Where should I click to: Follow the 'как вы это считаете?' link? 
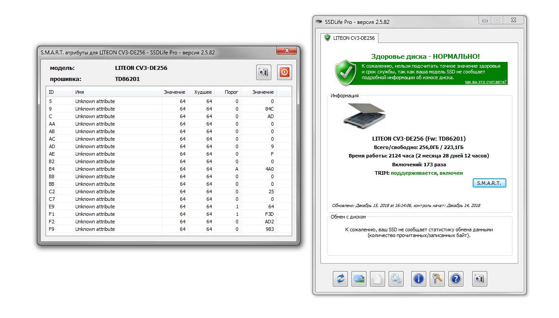[x=486, y=82]
